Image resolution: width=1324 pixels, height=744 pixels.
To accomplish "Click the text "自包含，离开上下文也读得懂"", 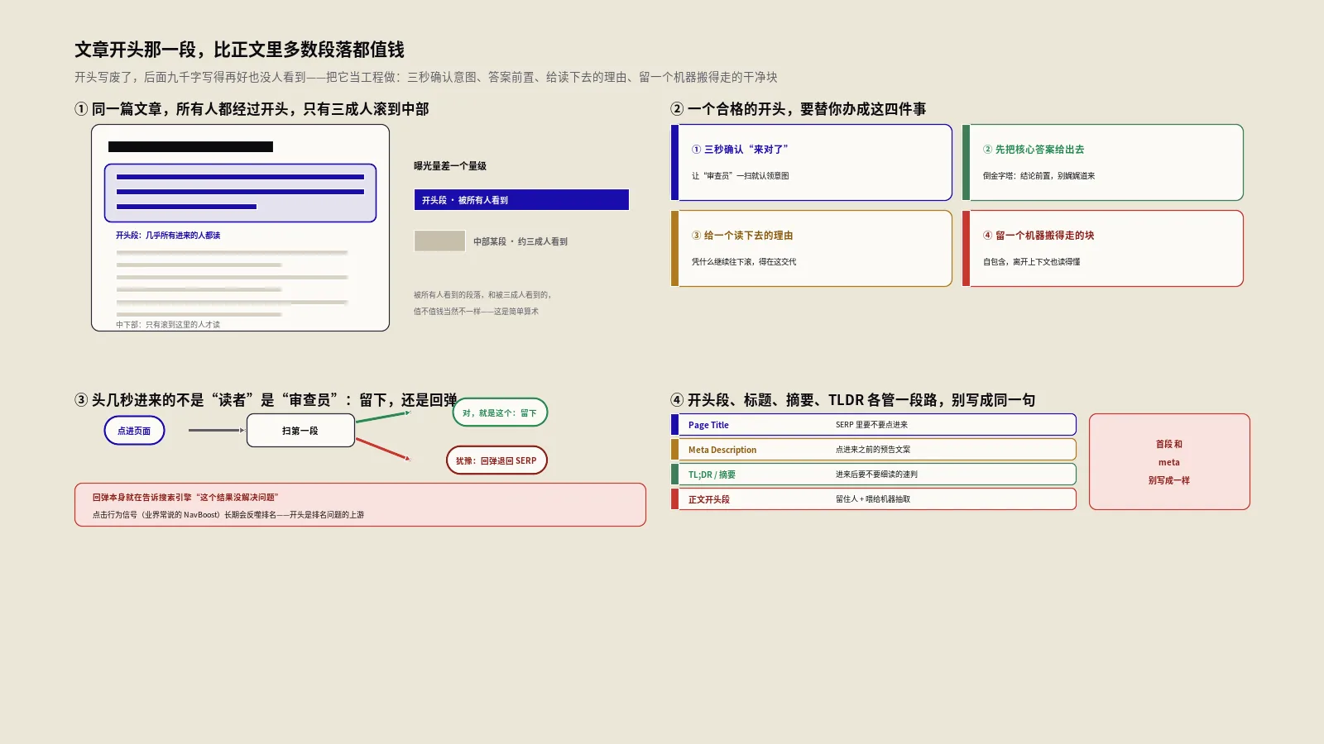I will point(1032,262).
